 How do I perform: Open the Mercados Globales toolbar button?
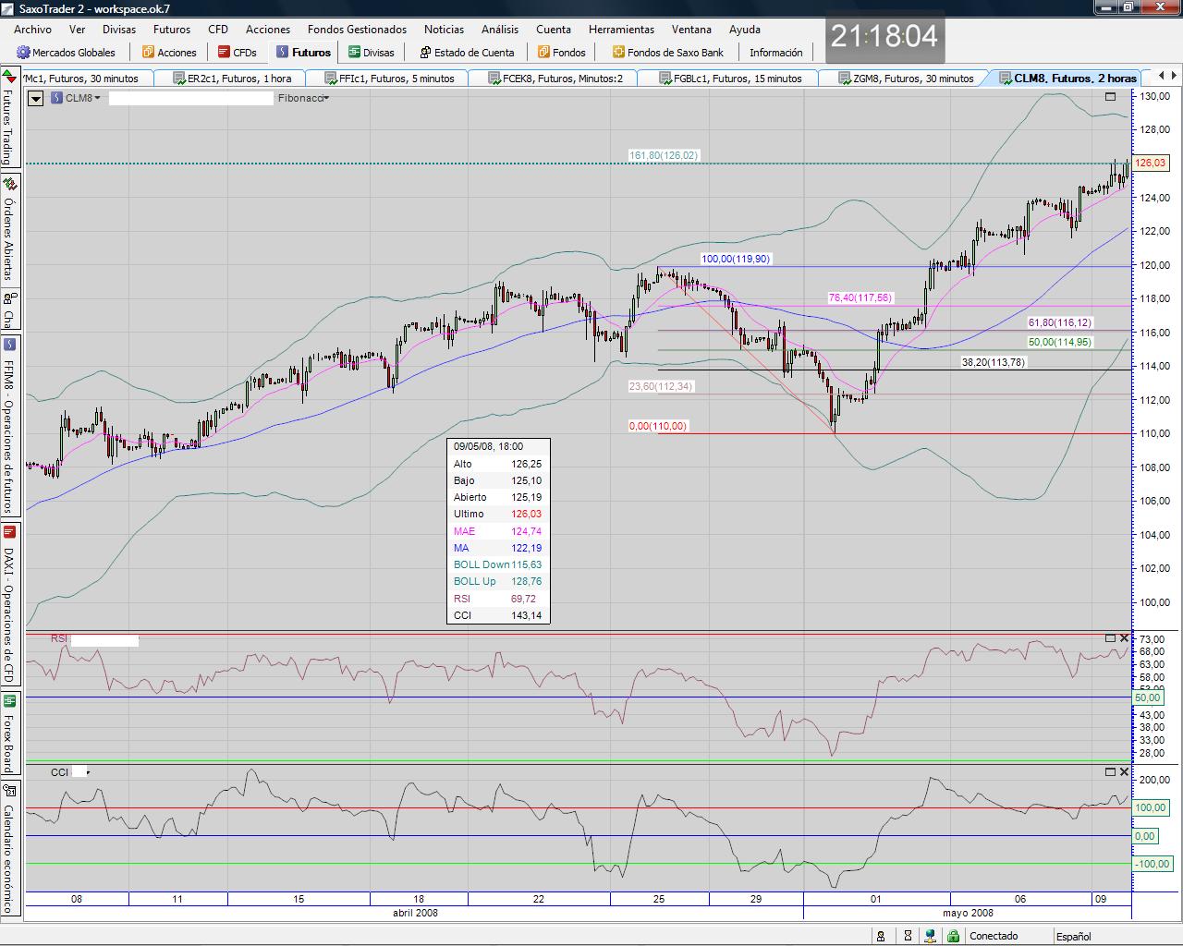pyautogui.click(x=66, y=53)
